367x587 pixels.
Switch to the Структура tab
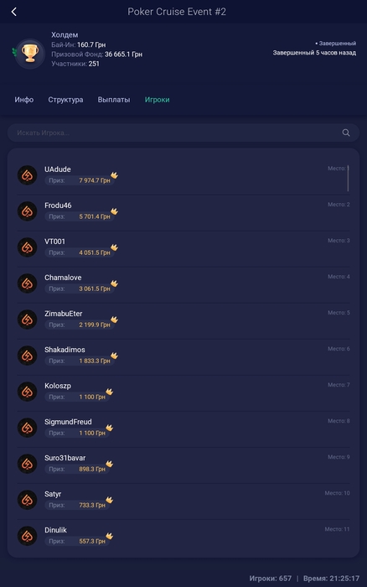tap(65, 100)
